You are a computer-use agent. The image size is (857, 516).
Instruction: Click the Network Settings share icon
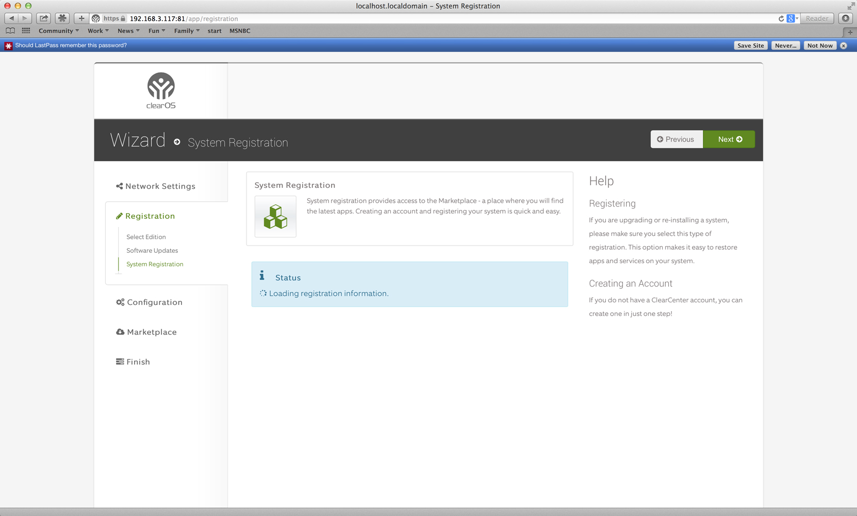click(119, 186)
